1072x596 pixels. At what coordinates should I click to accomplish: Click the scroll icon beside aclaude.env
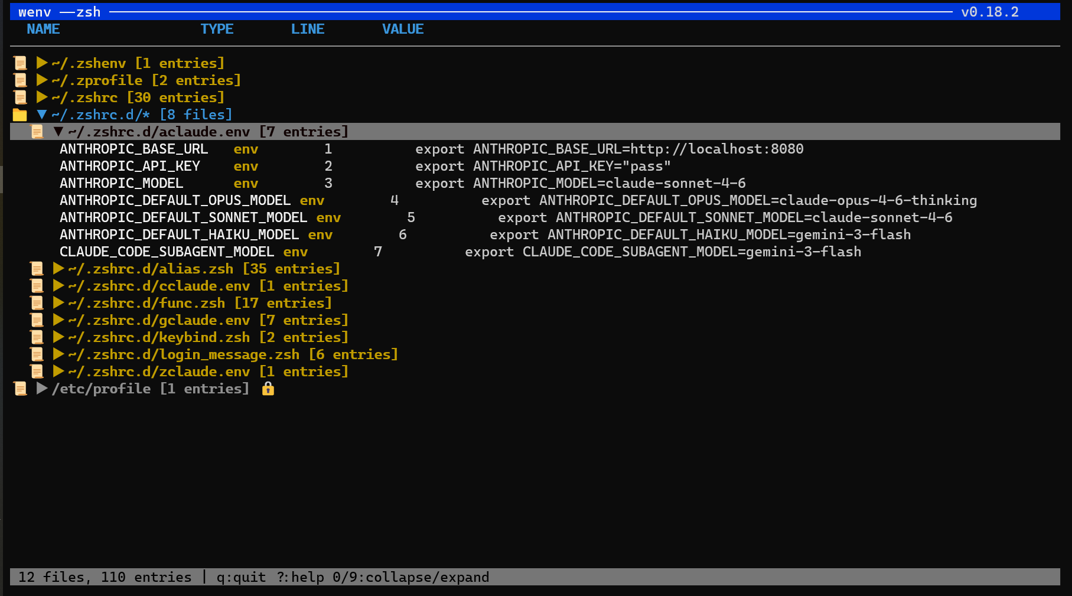pos(37,132)
